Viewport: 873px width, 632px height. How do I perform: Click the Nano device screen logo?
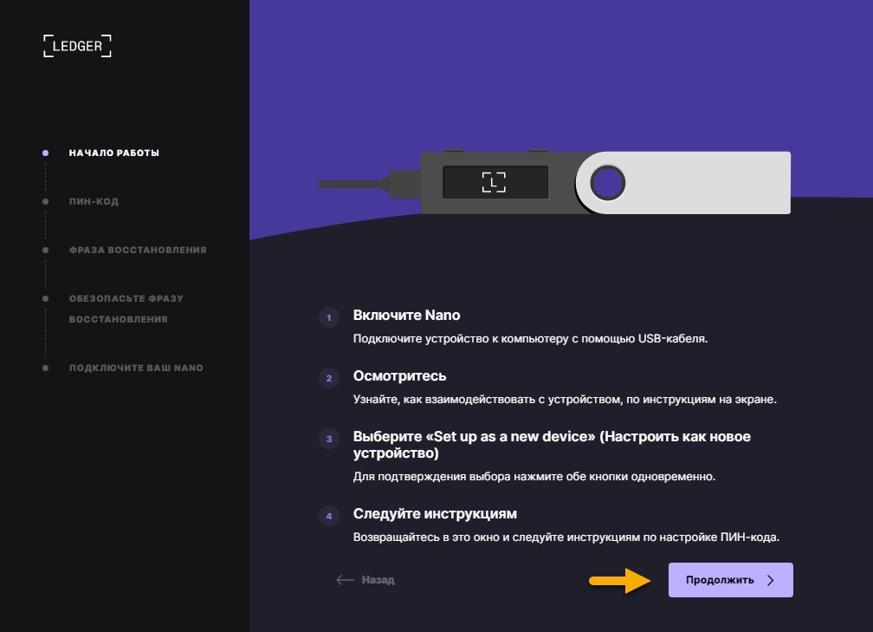tap(494, 182)
